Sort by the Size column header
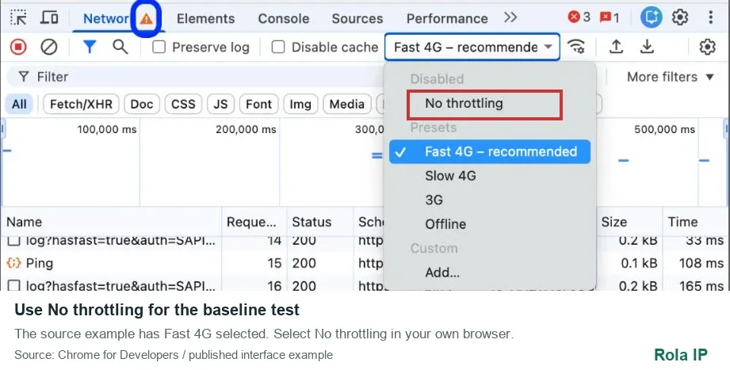This screenshot has width=730, height=370. click(629, 222)
